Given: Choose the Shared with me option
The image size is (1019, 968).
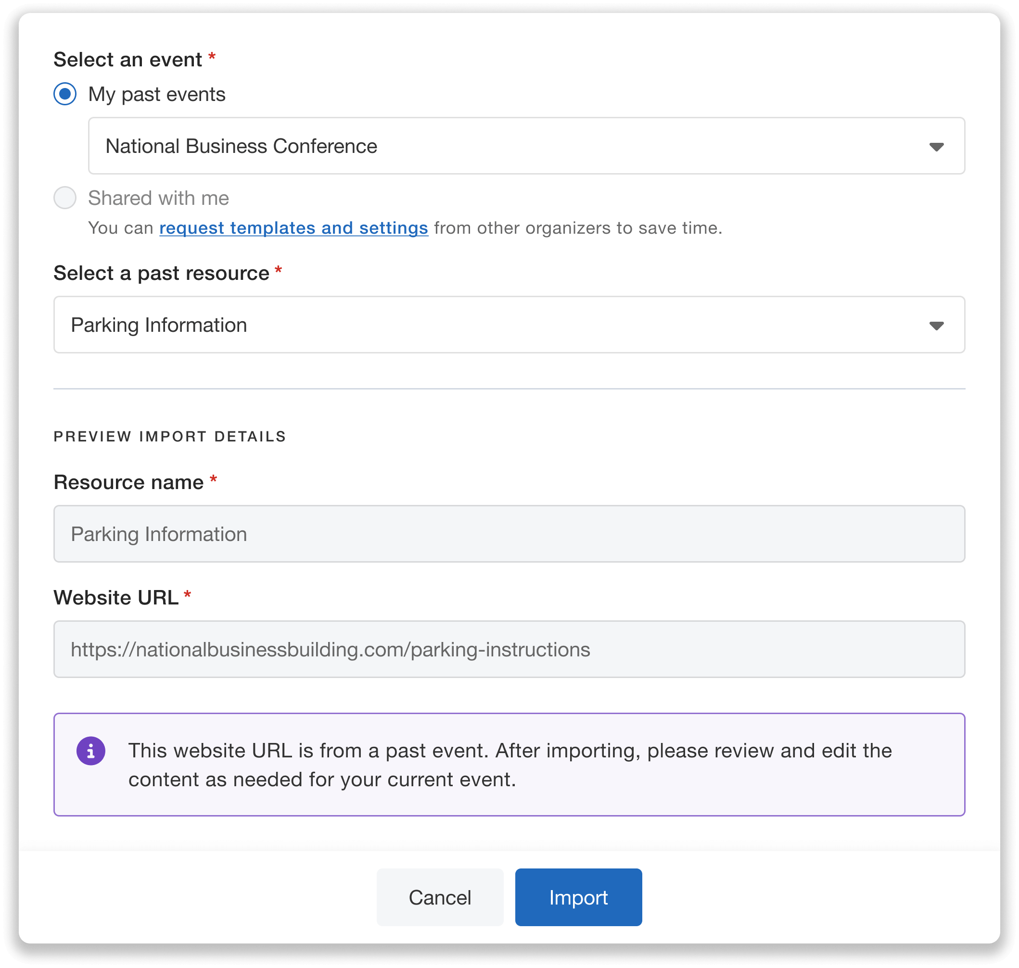Looking at the screenshot, I should click(x=65, y=198).
